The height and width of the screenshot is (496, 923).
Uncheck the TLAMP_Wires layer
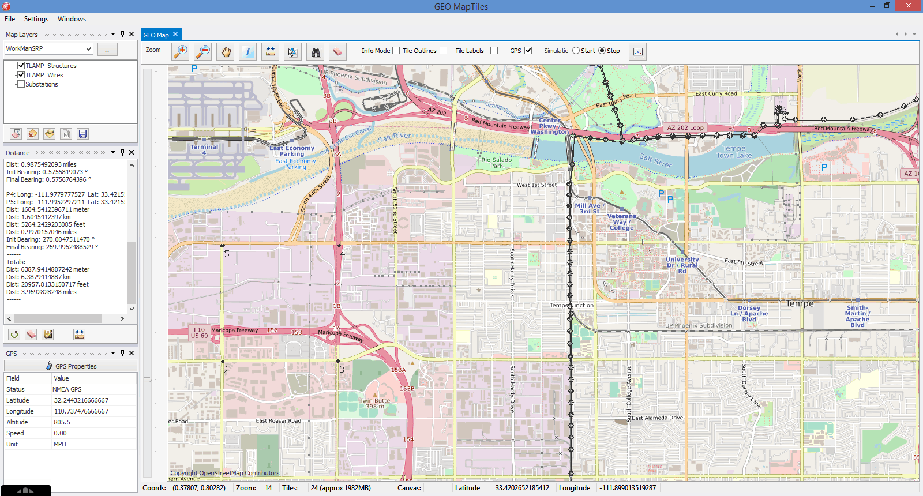(21, 75)
